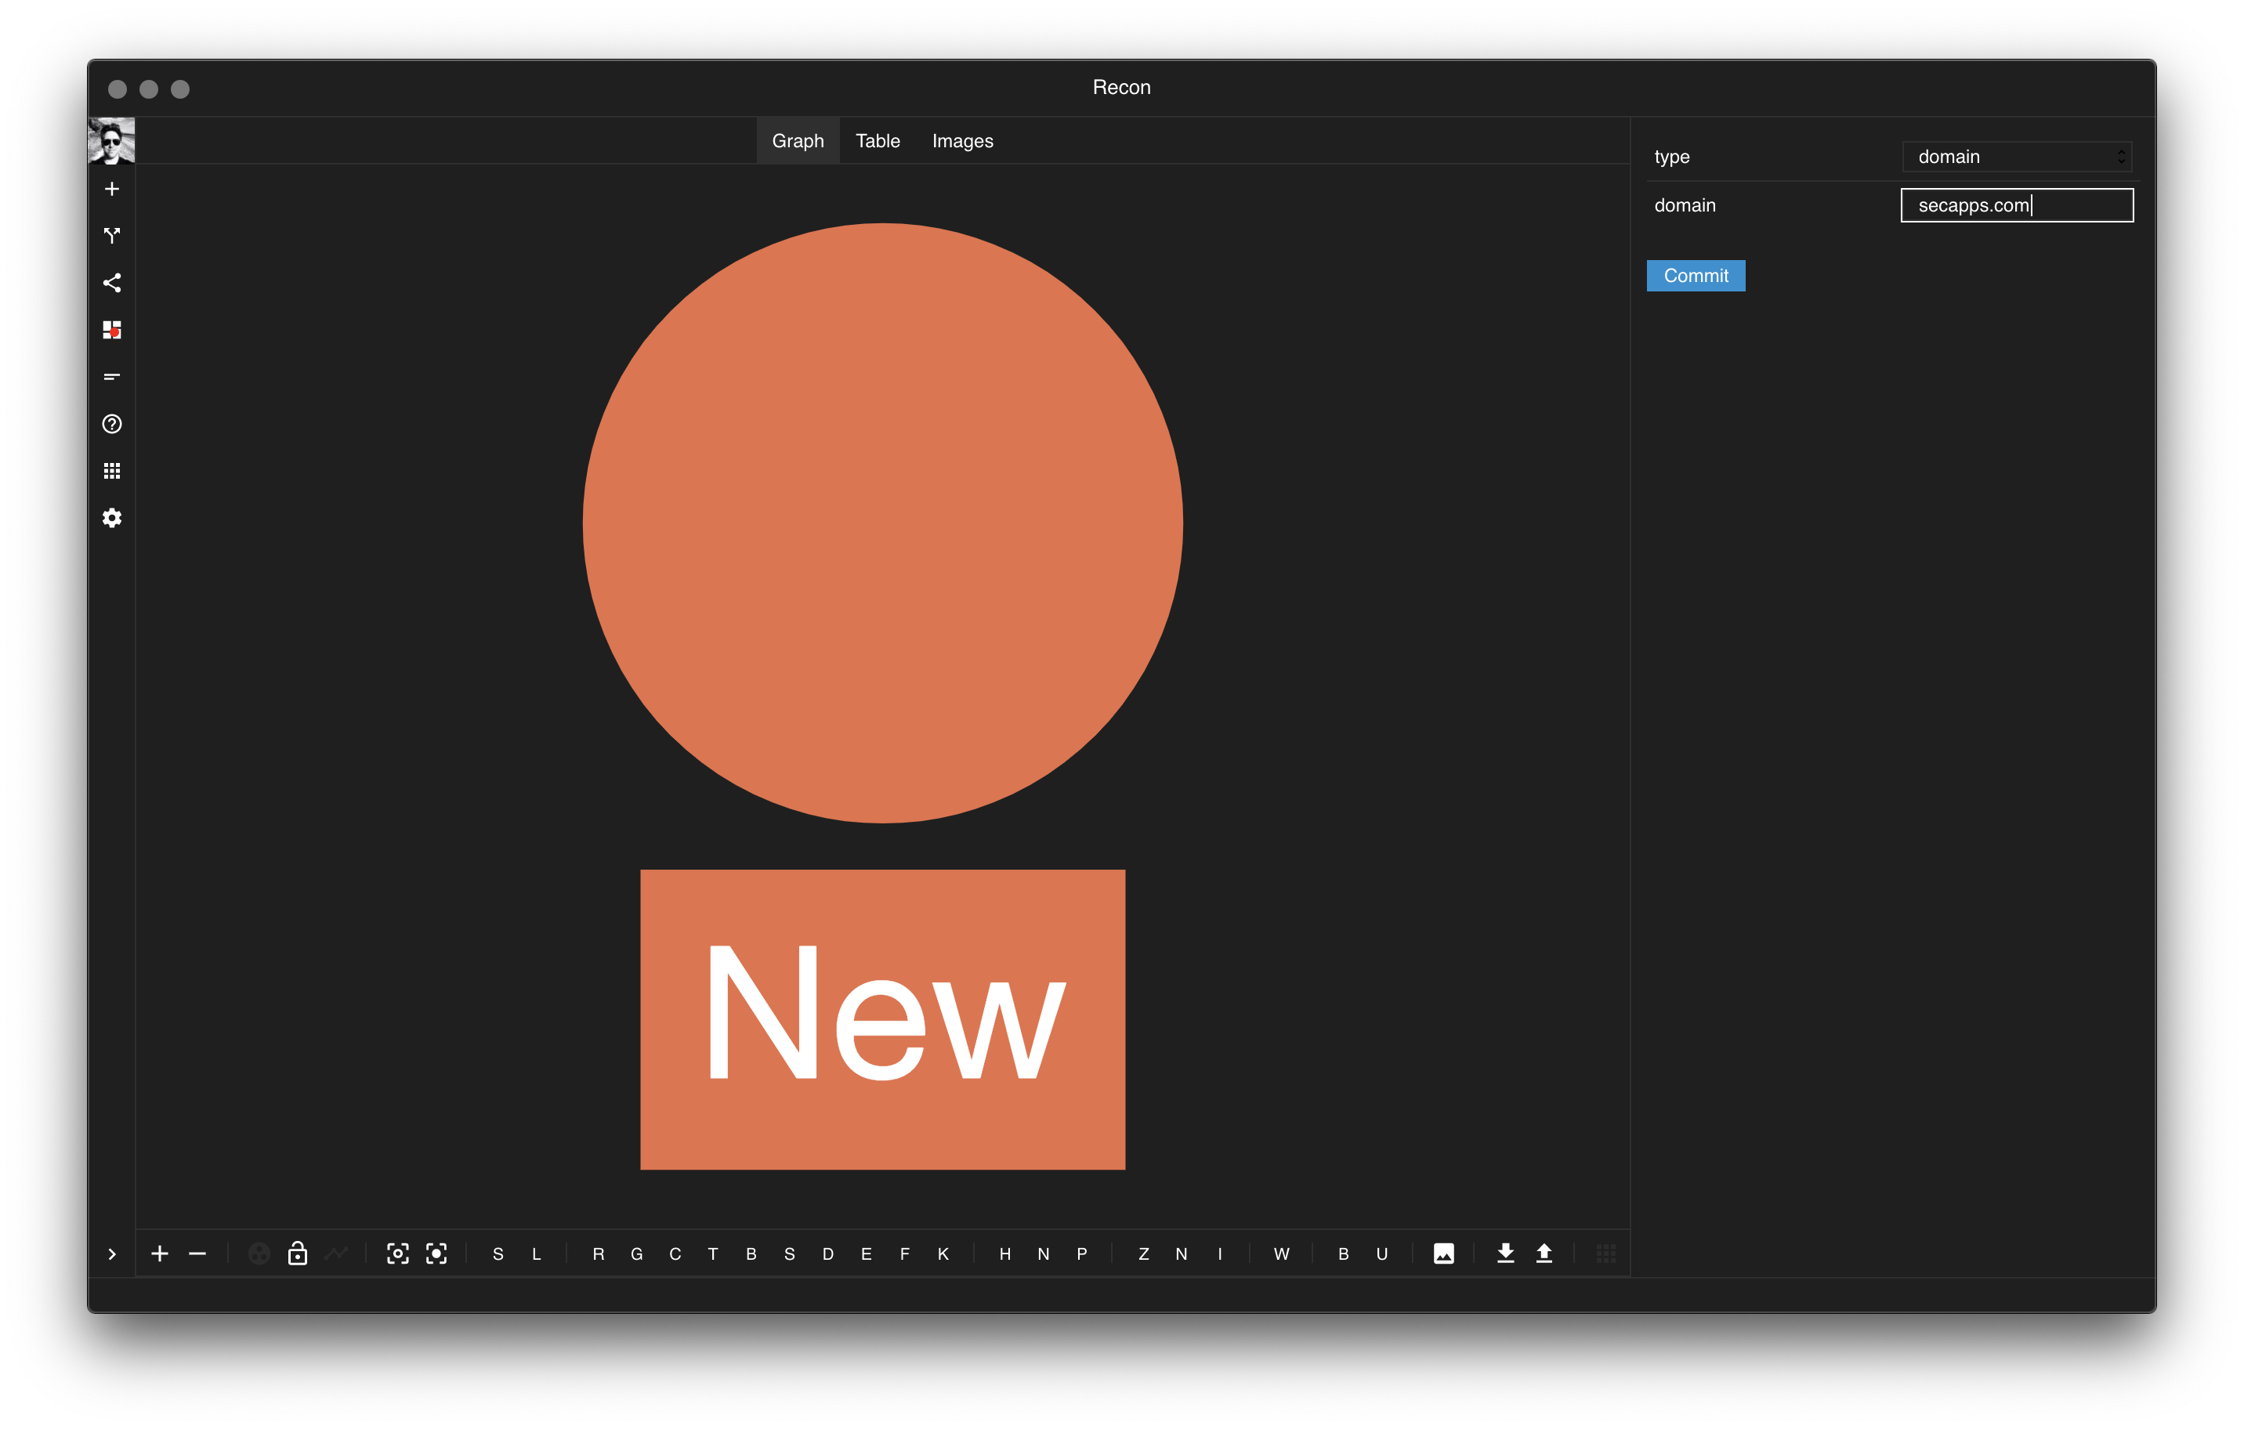Click the plus icon in left sidebar

pyautogui.click(x=112, y=189)
